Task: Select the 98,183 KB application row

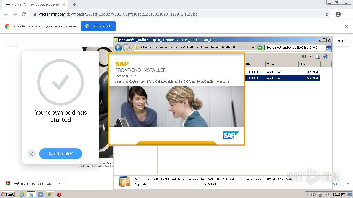Action: click(282, 72)
